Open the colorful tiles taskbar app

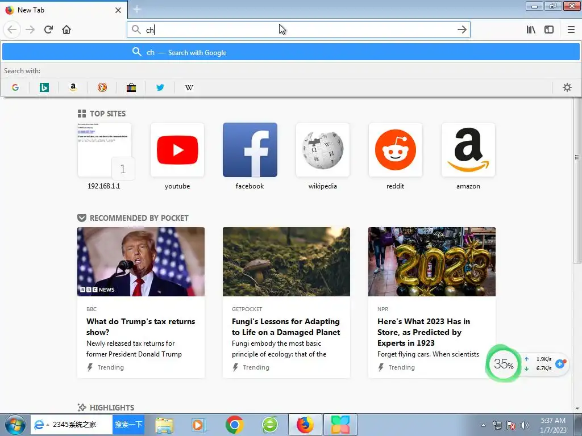340,425
